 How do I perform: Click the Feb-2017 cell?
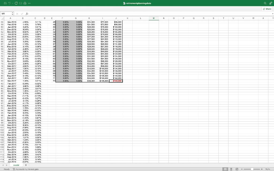[x=10, y=84]
